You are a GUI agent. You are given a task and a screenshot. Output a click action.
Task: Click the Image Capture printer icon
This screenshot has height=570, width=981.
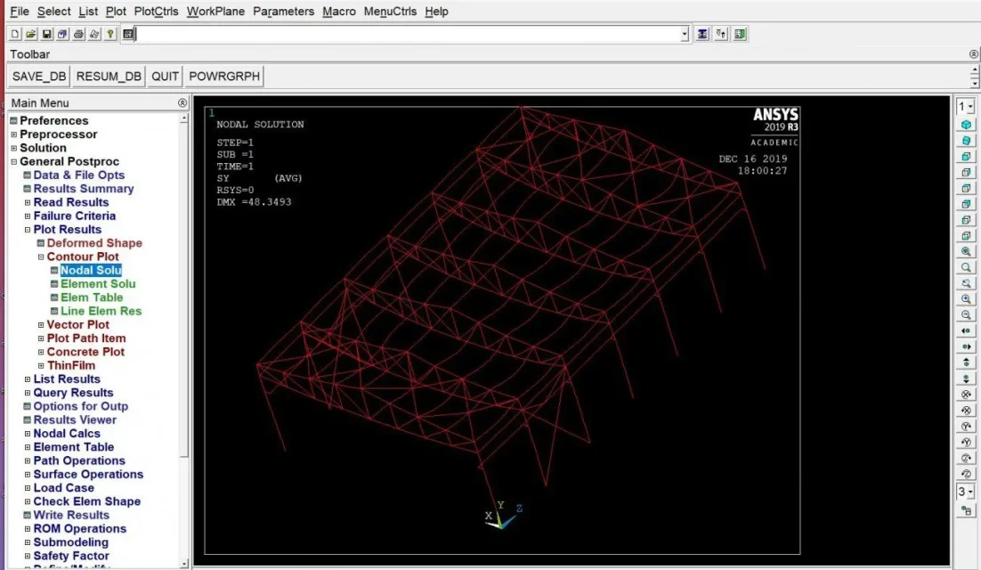click(79, 34)
